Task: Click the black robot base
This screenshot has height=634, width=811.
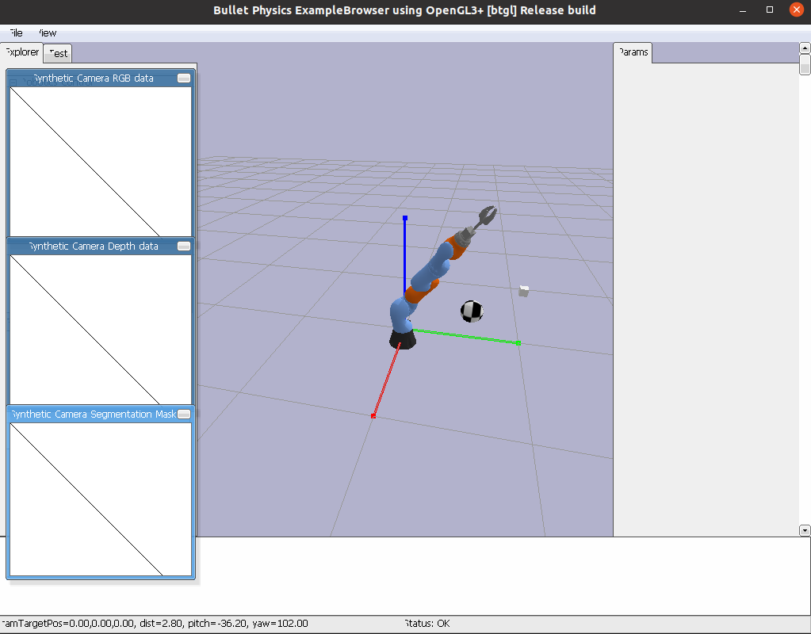Action: click(403, 339)
